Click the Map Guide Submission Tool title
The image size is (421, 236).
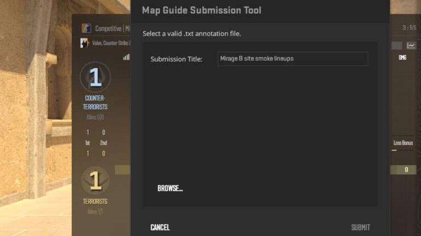[202, 10]
